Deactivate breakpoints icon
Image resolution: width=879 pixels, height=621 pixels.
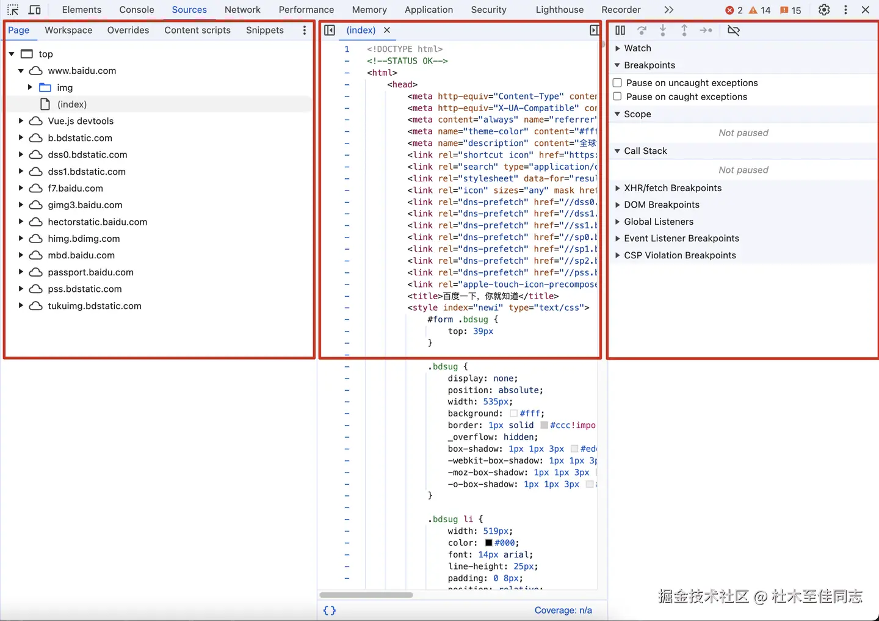point(734,30)
